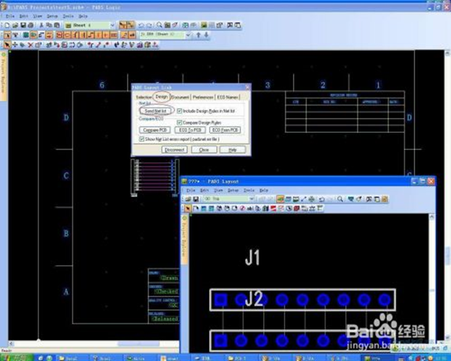Open the Top layer dropdown in PADS Layout
Viewport: 451px width, 361px height.
(251, 199)
